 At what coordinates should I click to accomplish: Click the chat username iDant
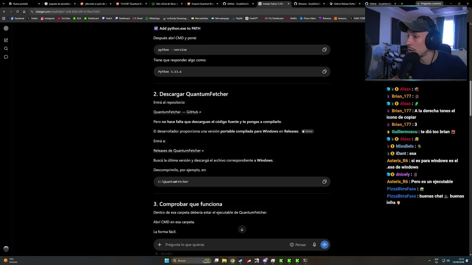click(401, 153)
